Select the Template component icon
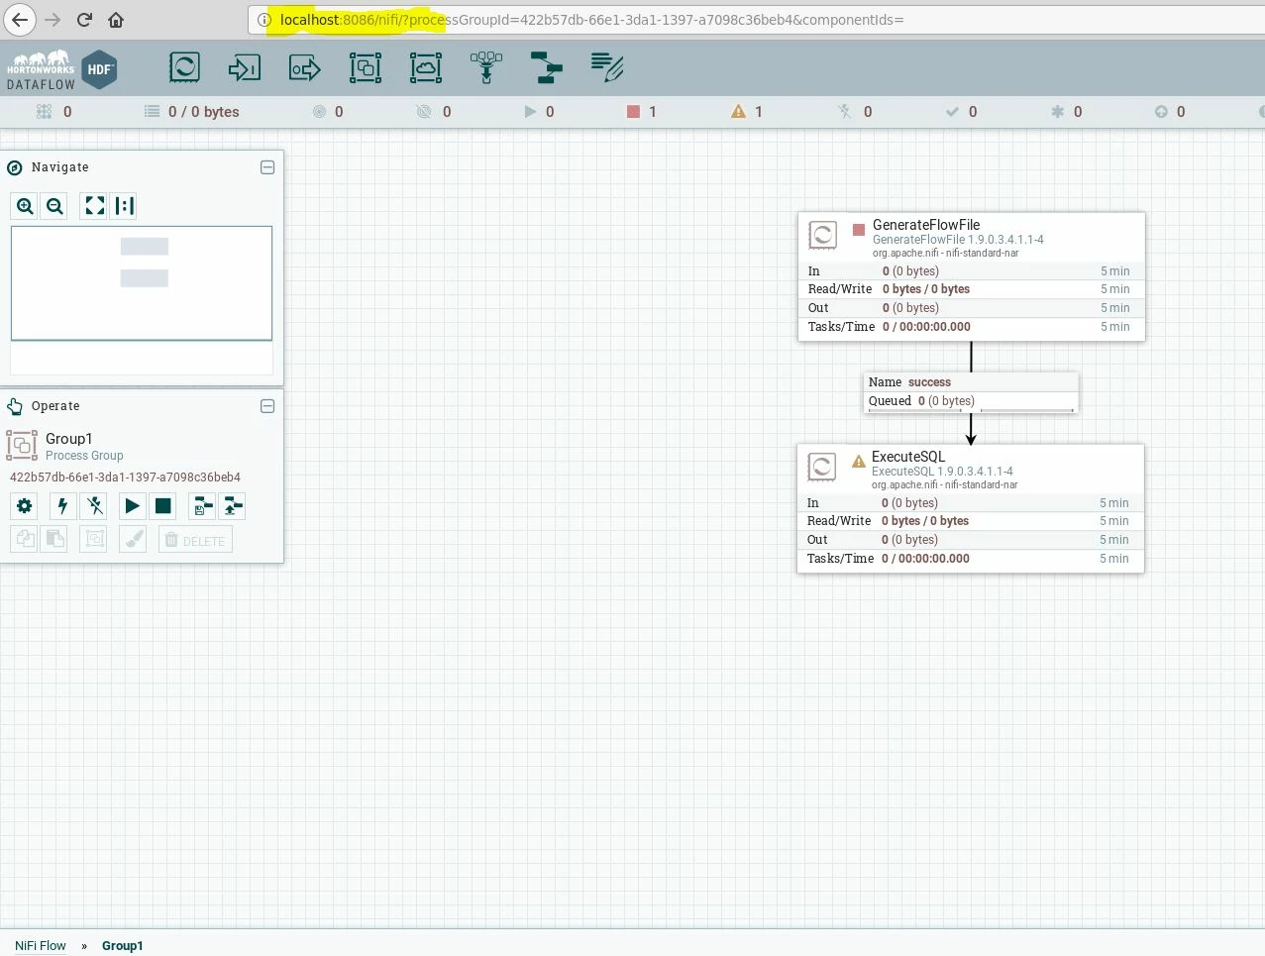 click(x=546, y=67)
